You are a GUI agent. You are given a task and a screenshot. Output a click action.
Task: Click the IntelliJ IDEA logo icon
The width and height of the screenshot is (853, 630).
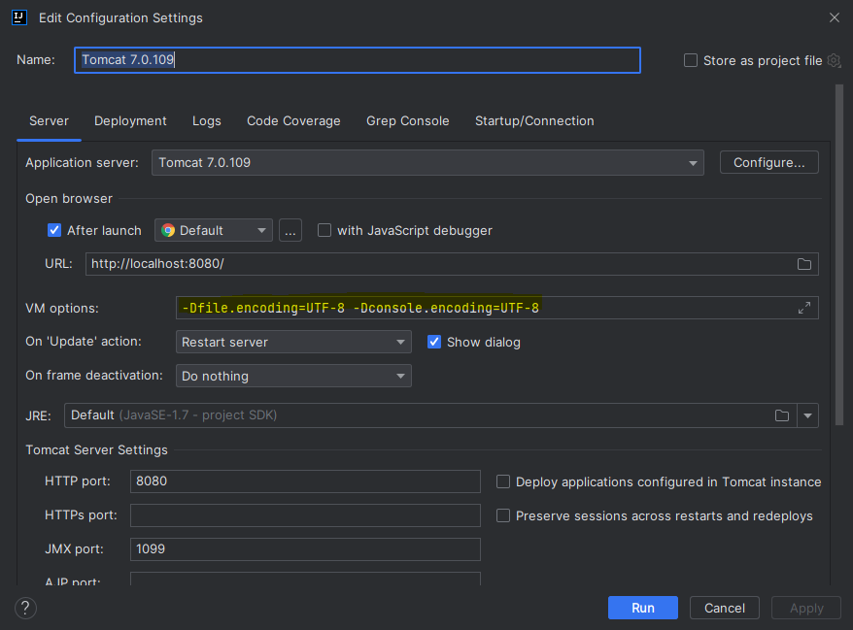tap(19, 17)
